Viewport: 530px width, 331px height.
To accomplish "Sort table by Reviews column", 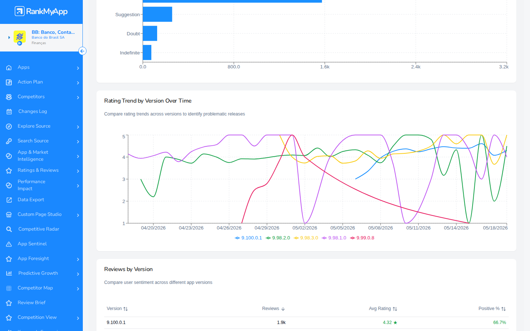I will (x=273, y=309).
